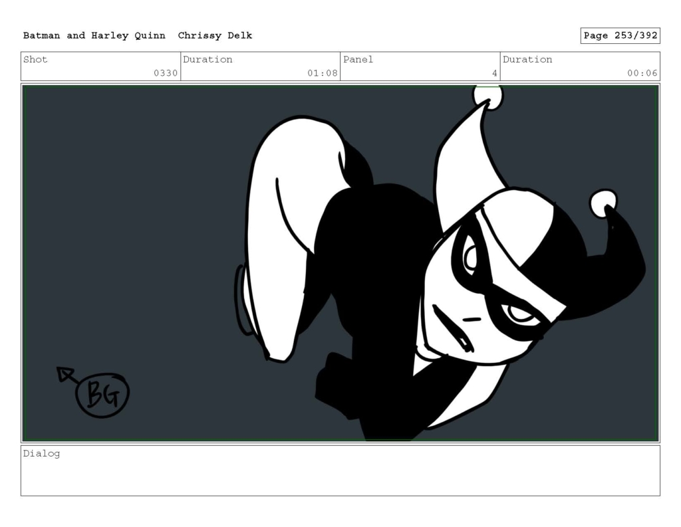The width and height of the screenshot is (681, 527).
Task: Click the title text "Batman and Harley Quinn"
Action: 94,36
